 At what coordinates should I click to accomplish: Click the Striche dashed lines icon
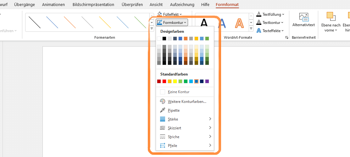(x=163, y=137)
